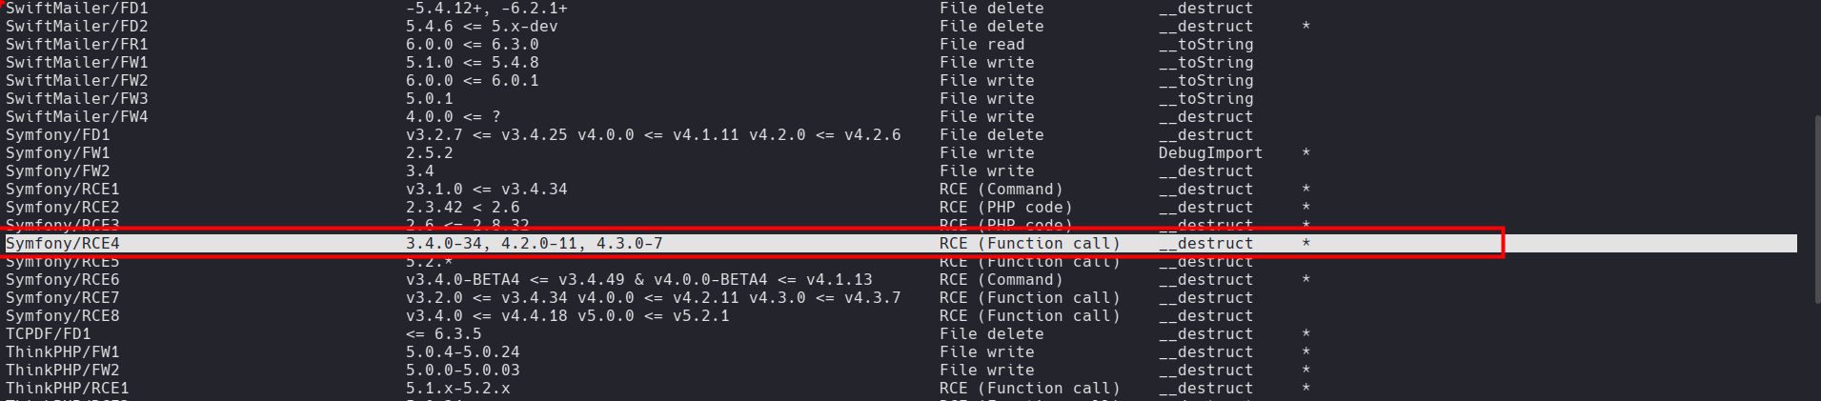The image size is (1821, 401).
Task: Select the ThinkPHP/FW1 entry name
Action: [x=63, y=352]
